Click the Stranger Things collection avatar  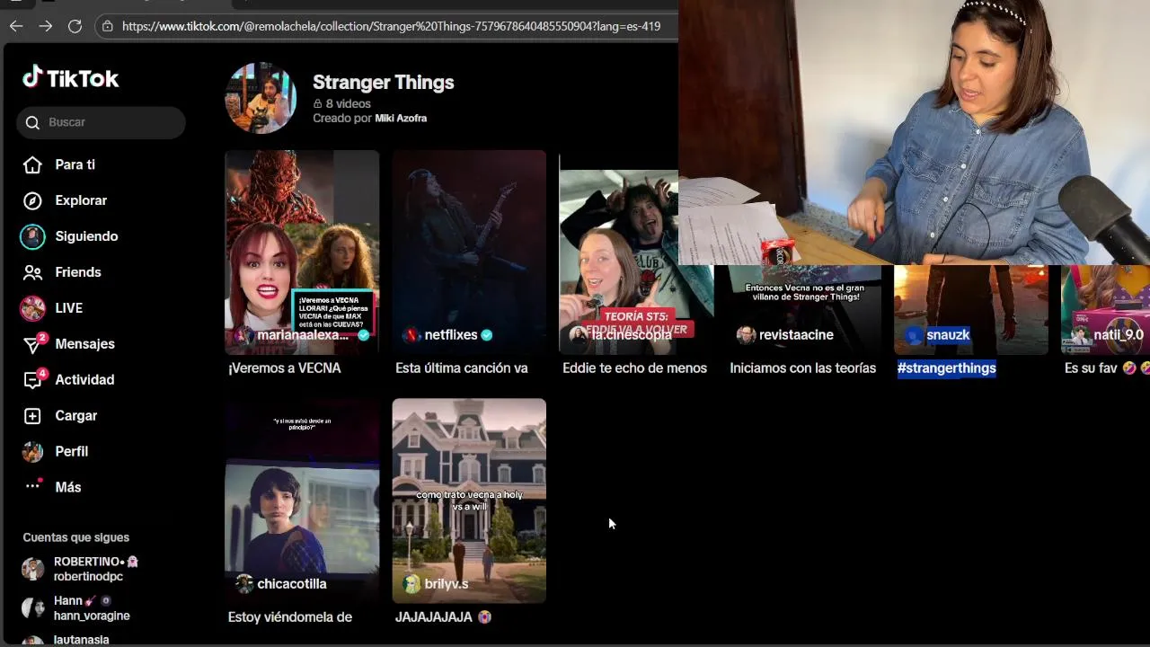coord(261,98)
